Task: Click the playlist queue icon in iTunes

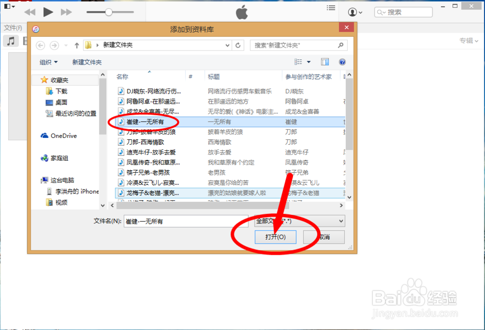Action: click(331, 8)
